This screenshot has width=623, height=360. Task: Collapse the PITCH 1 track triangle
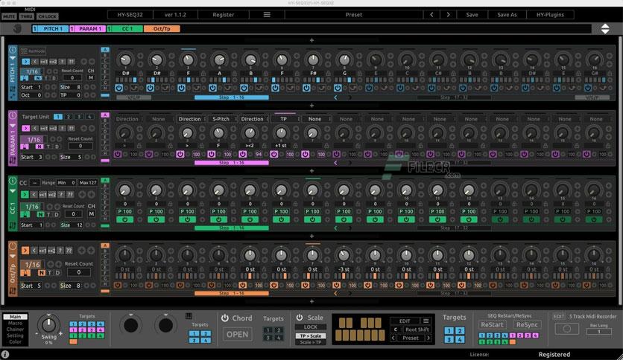[x=13, y=58]
